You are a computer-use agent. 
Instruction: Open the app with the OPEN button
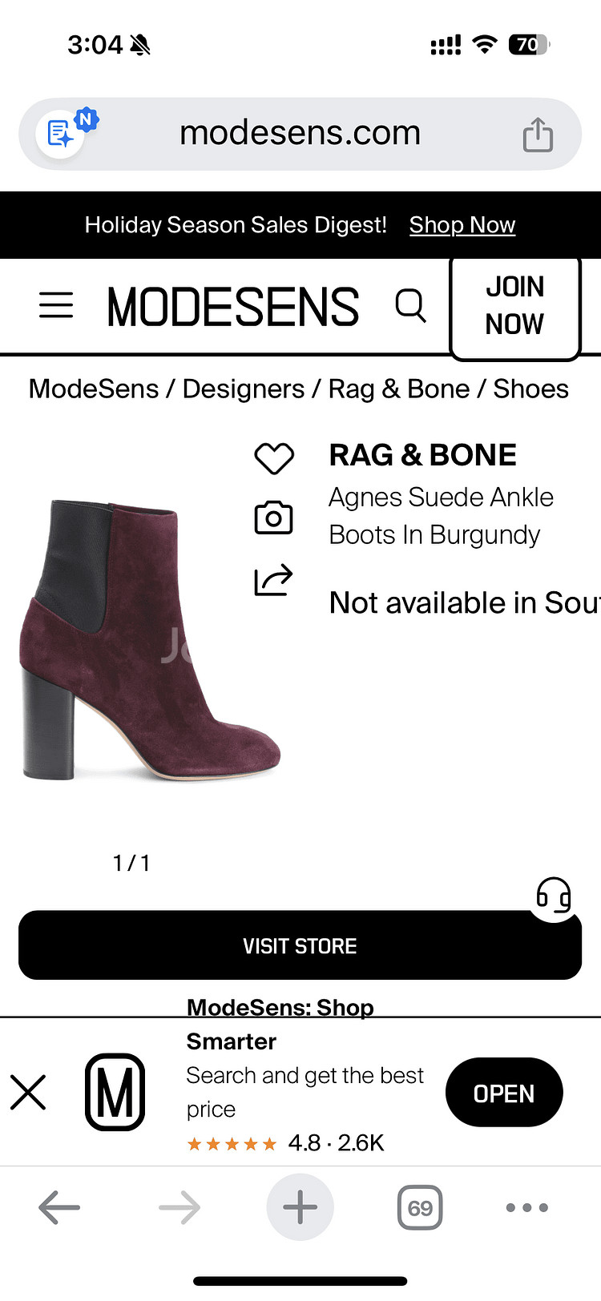click(x=504, y=1092)
